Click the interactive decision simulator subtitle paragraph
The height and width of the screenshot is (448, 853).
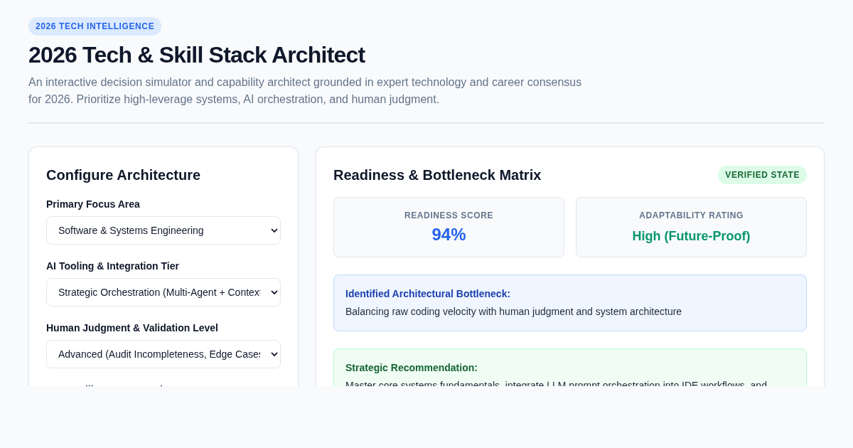tap(305, 91)
